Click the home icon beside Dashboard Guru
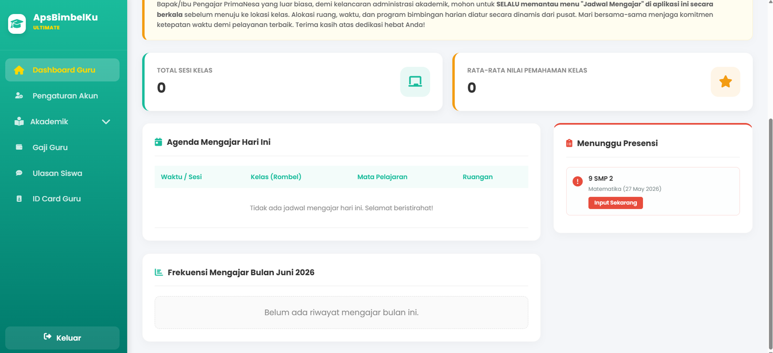The height and width of the screenshot is (353, 773). (19, 70)
